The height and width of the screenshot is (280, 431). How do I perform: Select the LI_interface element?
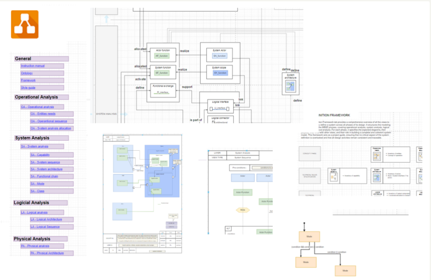(x=219, y=109)
